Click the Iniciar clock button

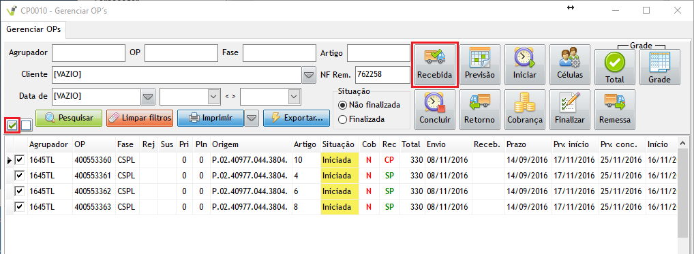[524, 65]
